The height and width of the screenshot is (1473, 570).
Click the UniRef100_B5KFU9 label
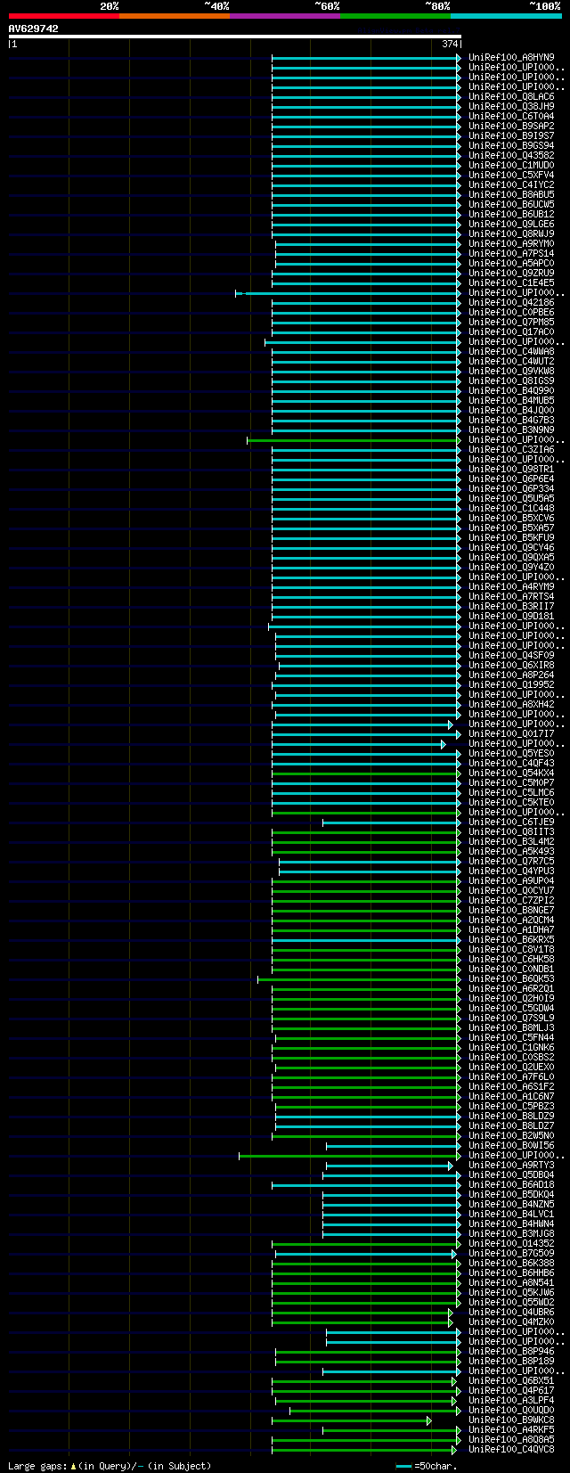click(x=511, y=538)
